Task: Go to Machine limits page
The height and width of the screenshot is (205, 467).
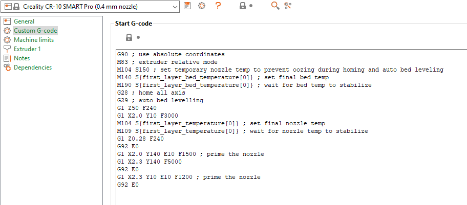Action: [33, 40]
